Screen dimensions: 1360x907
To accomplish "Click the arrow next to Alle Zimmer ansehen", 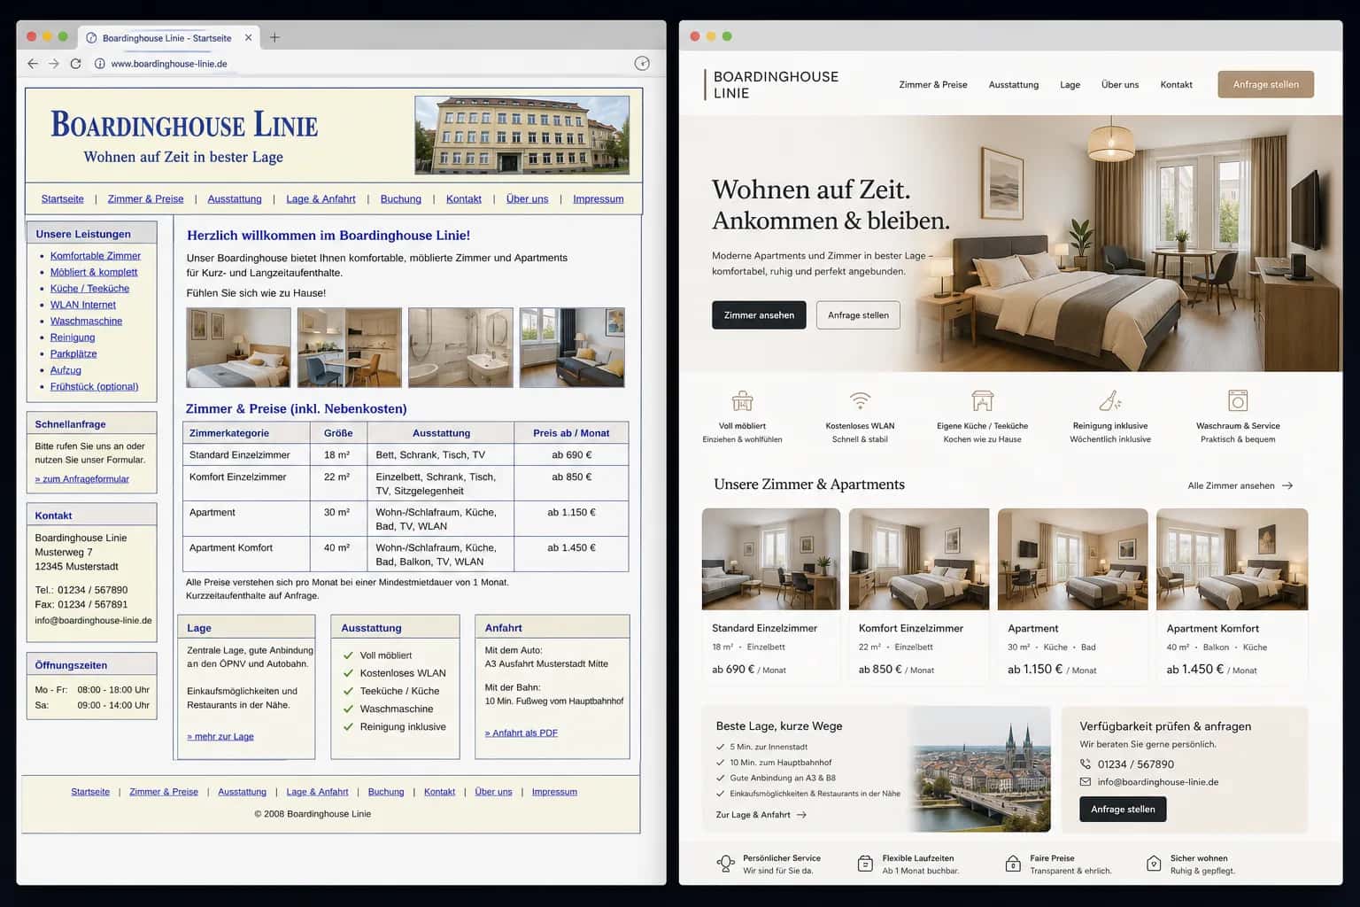I will (x=1287, y=485).
